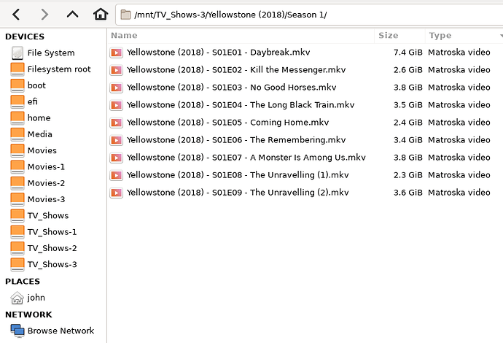The height and width of the screenshot is (343, 503).
Task: Select the S01E02 Kill the Messenger video icon
Action: point(116,70)
